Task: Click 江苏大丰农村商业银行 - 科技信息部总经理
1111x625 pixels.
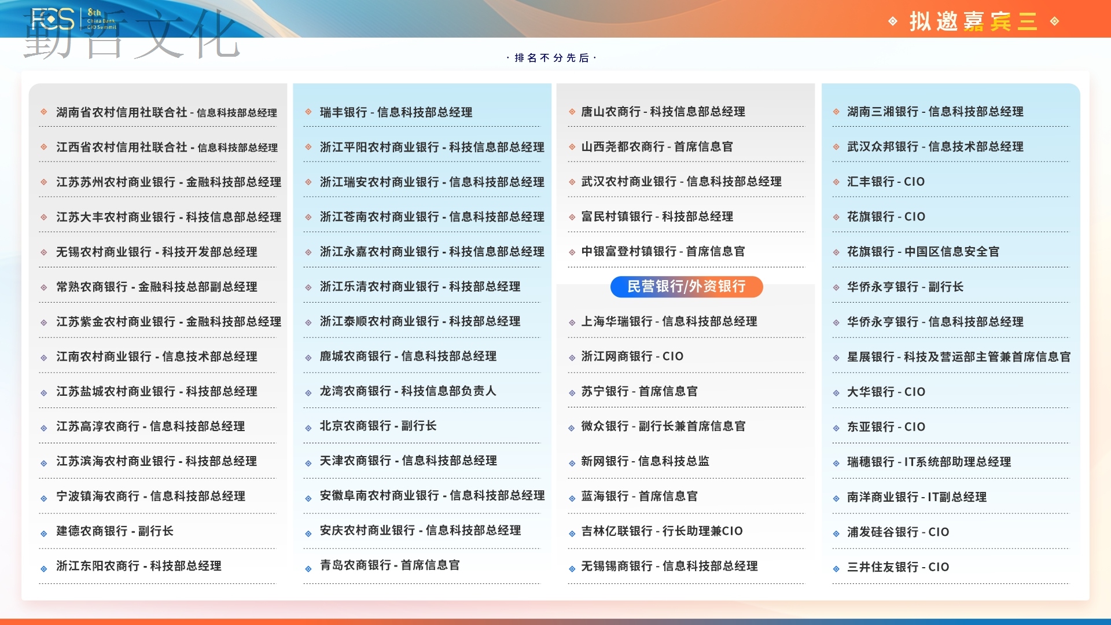Action: point(168,217)
